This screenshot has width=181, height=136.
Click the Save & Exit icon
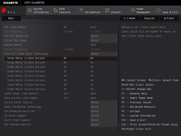point(158,10)
